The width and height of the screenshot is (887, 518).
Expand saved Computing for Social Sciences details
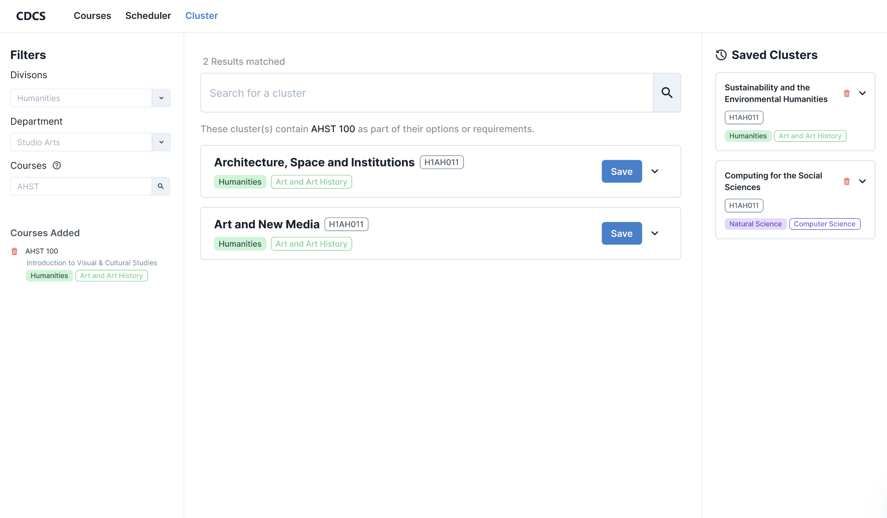pyautogui.click(x=862, y=181)
